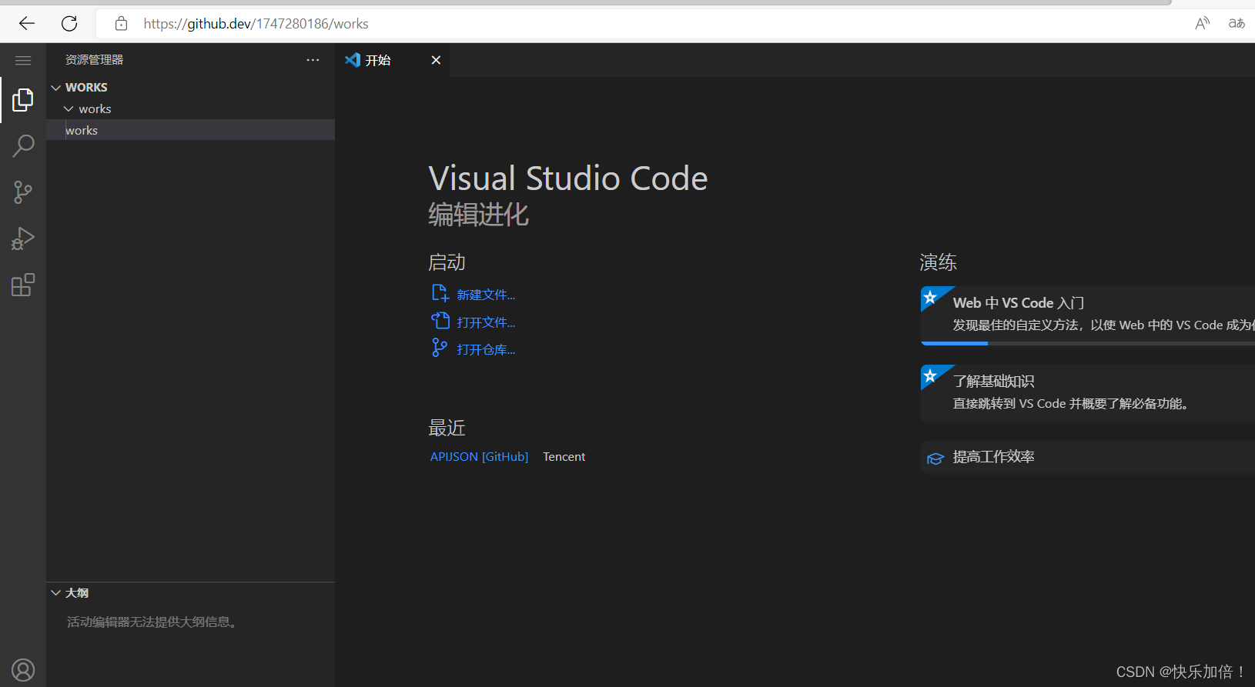This screenshot has height=687, width=1255.
Task: Click the 打开仓库... link
Action: 486,350
